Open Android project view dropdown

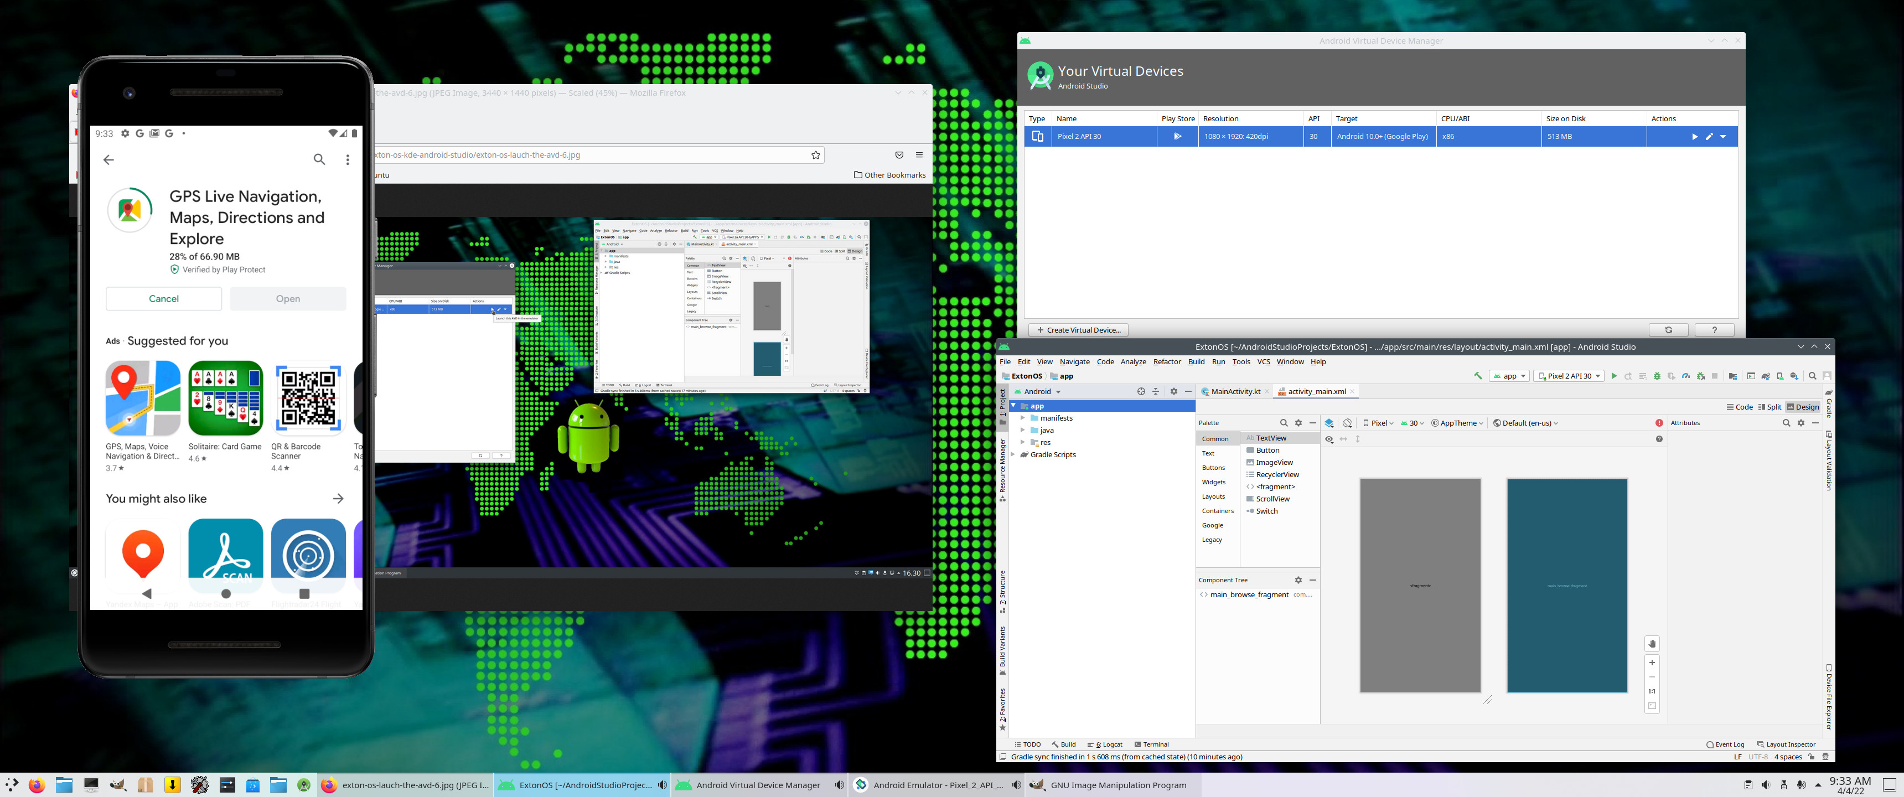(1038, 392)
